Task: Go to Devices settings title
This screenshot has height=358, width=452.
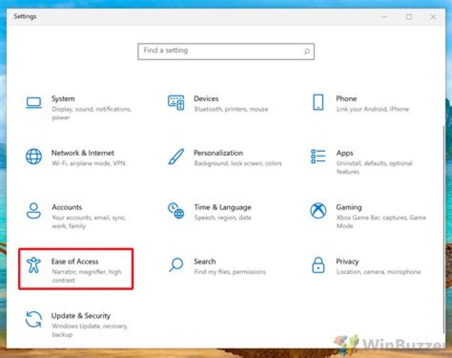Action: [x=206, y=99]
